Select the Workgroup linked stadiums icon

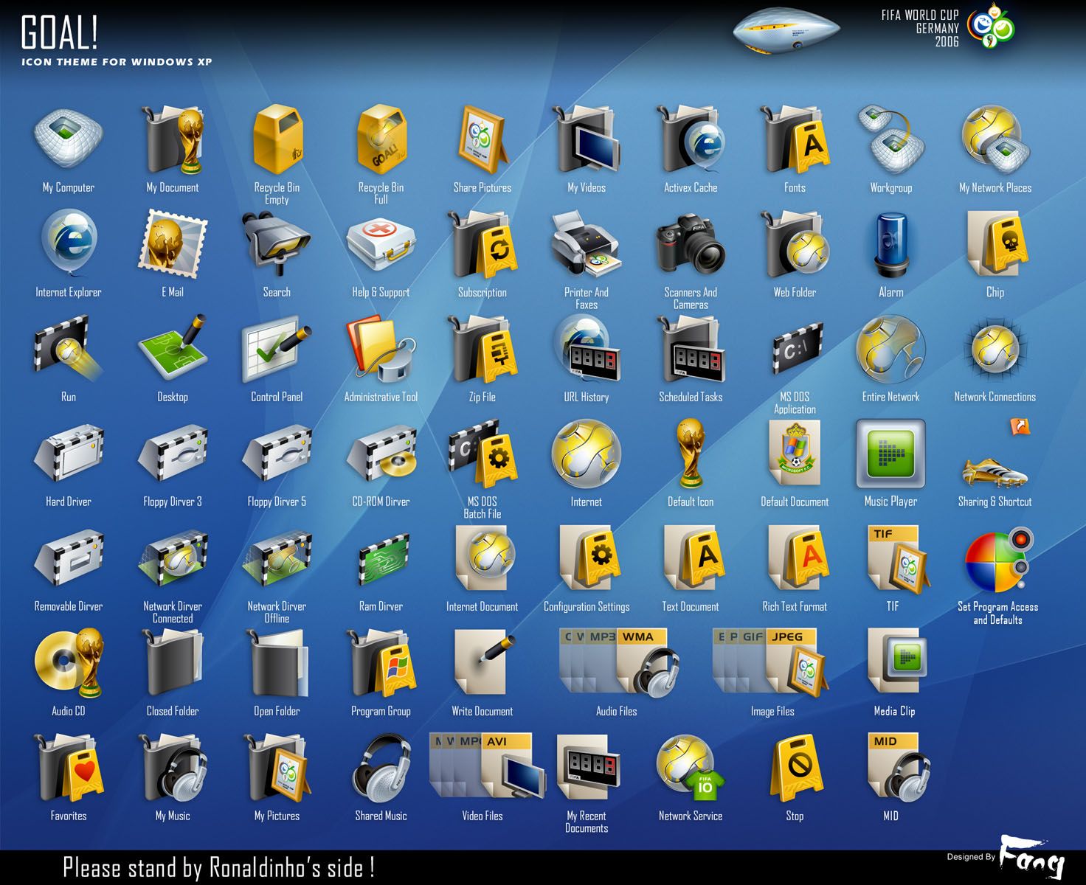(x=891, y=139)
